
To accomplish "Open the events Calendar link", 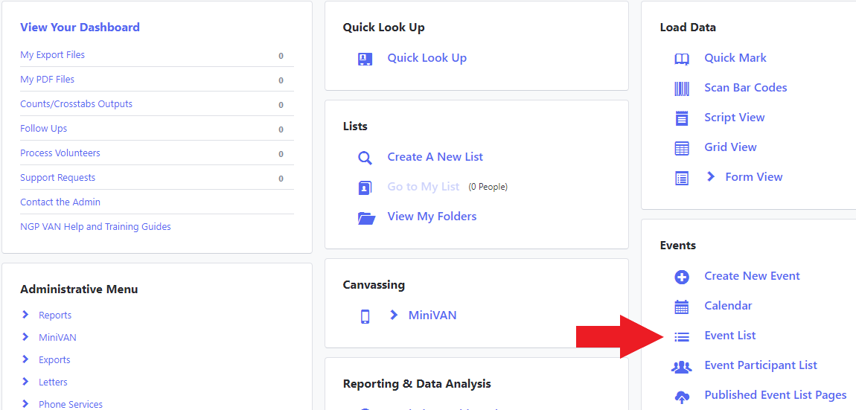I will click(x=728, y=306).
